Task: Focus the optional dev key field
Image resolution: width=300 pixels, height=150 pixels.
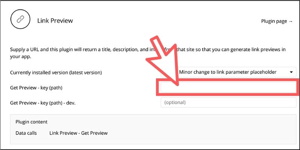Action: click(228, 102)
